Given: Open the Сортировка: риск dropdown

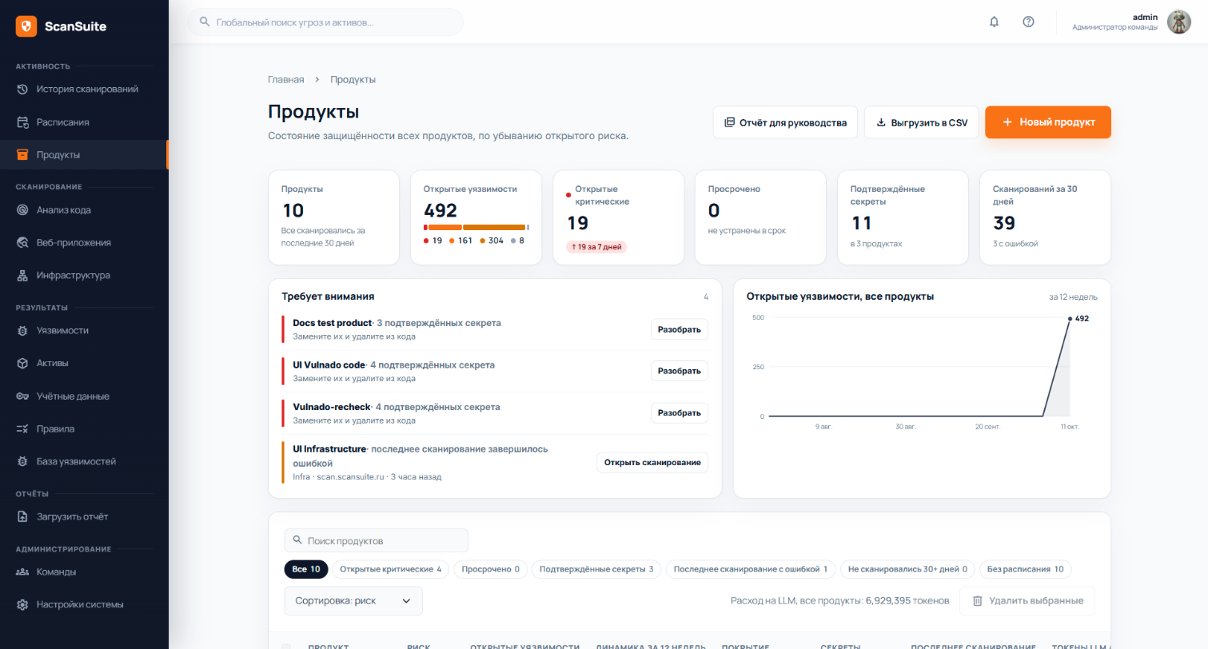Looking at the screenshot, I should pos(353,601).
